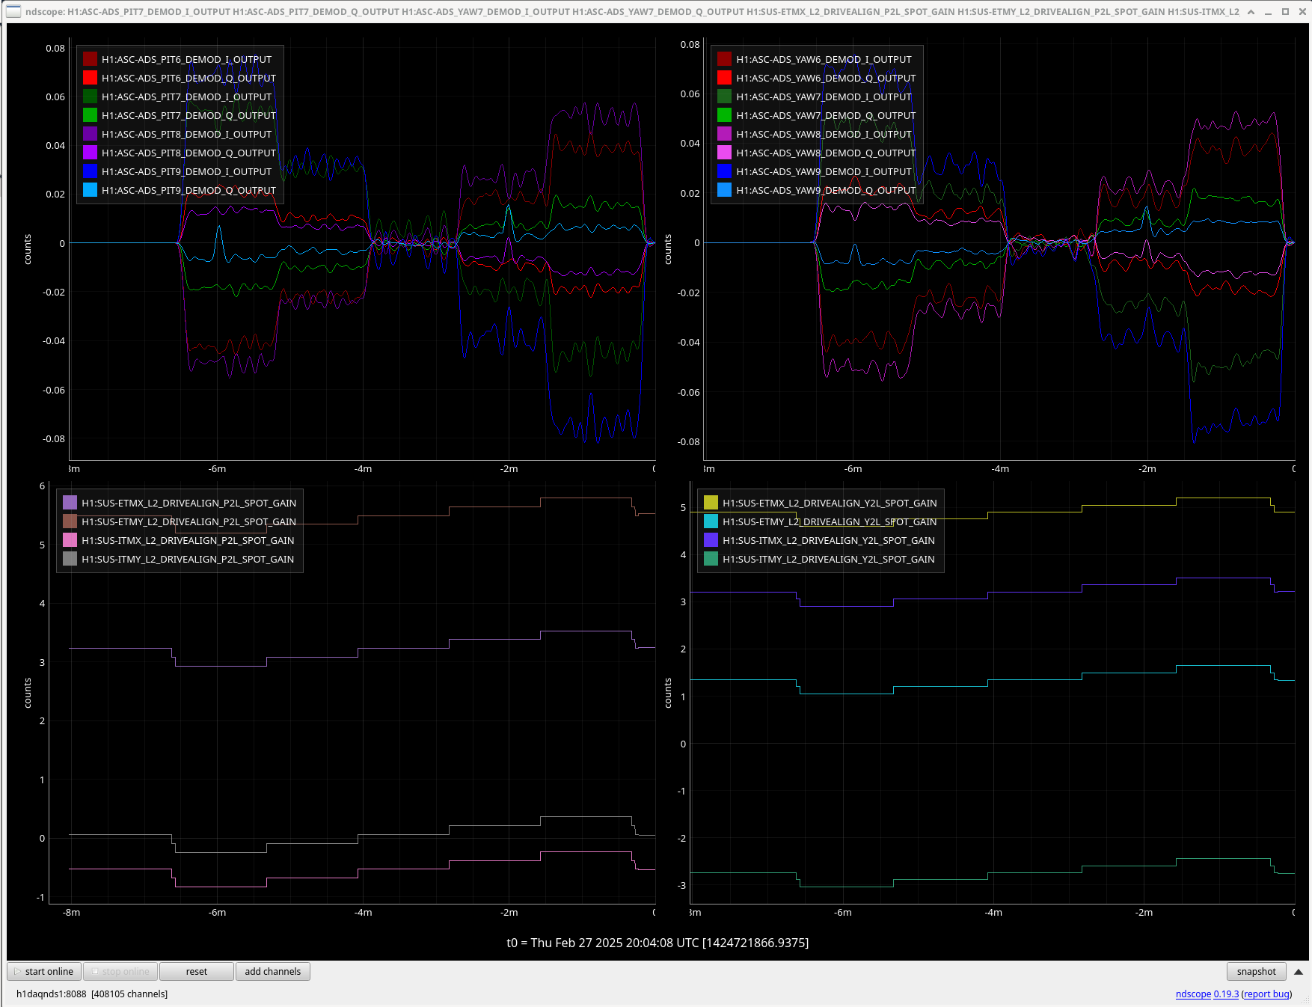Click the ETMX P2L_SPOT_GAIN purple swatch

pos(70,503)
